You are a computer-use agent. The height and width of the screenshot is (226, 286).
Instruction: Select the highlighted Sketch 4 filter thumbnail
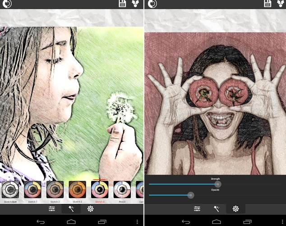pyautogui.click(x=100, y=190)
